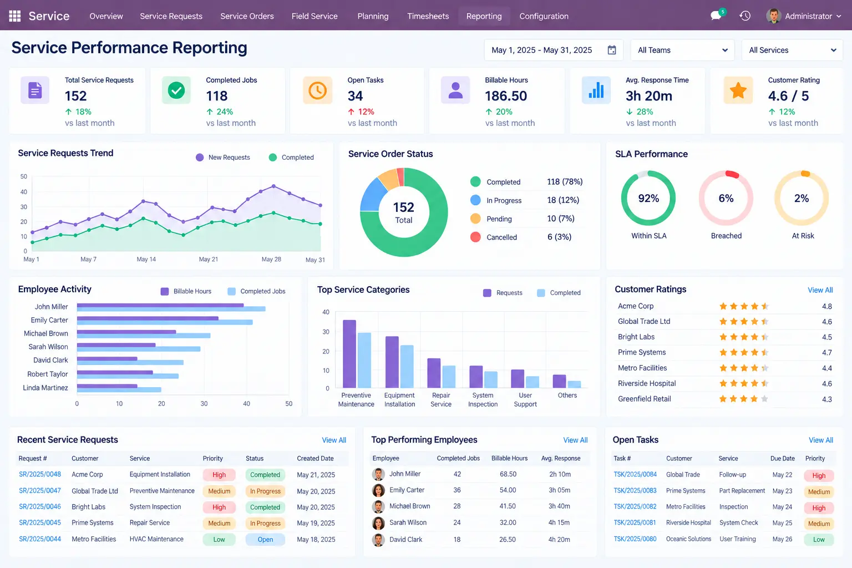Open task TSK/2025/0084
This screenshot has width=852, height=568.
pyautogui.click(x=635, y=474)
